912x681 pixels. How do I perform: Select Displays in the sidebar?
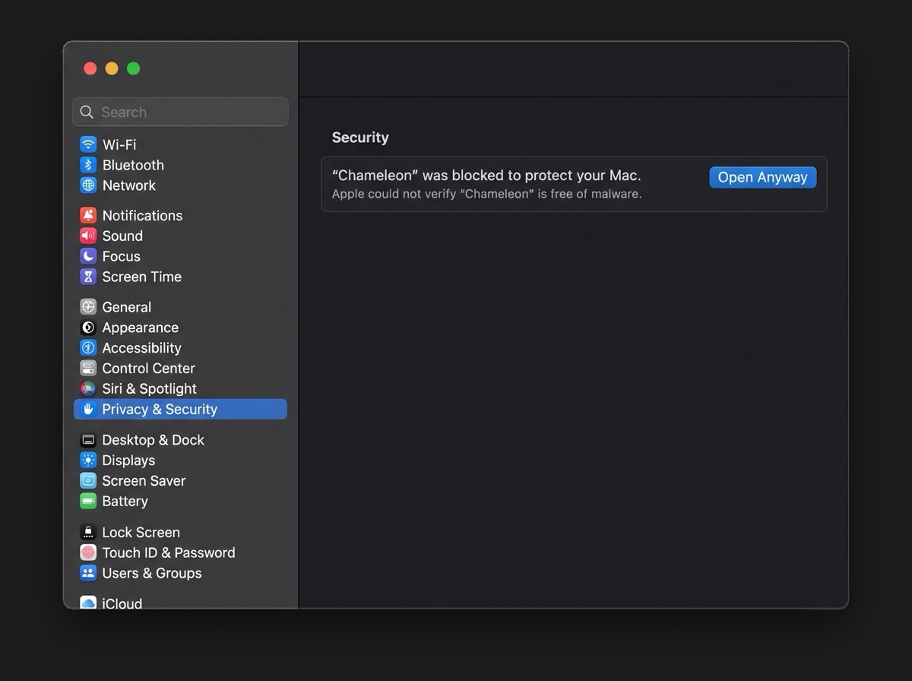tap(128, 461)
